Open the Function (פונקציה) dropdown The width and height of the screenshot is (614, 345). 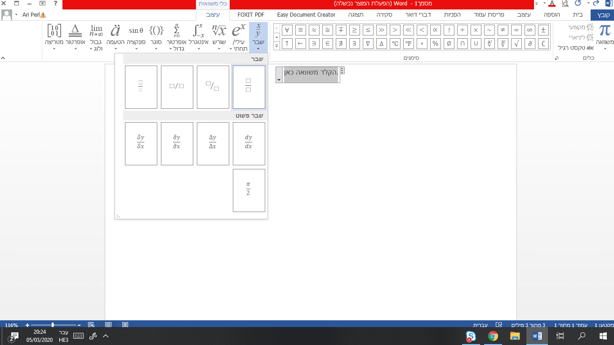coord(136,37)
